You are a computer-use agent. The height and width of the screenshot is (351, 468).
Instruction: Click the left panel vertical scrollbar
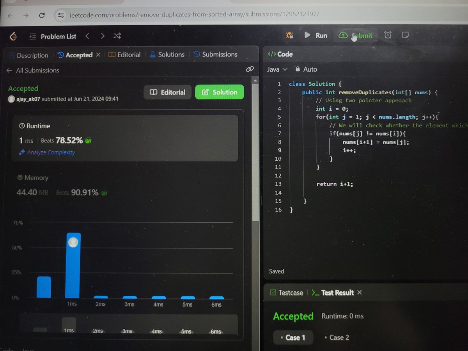tap(255, 152)
